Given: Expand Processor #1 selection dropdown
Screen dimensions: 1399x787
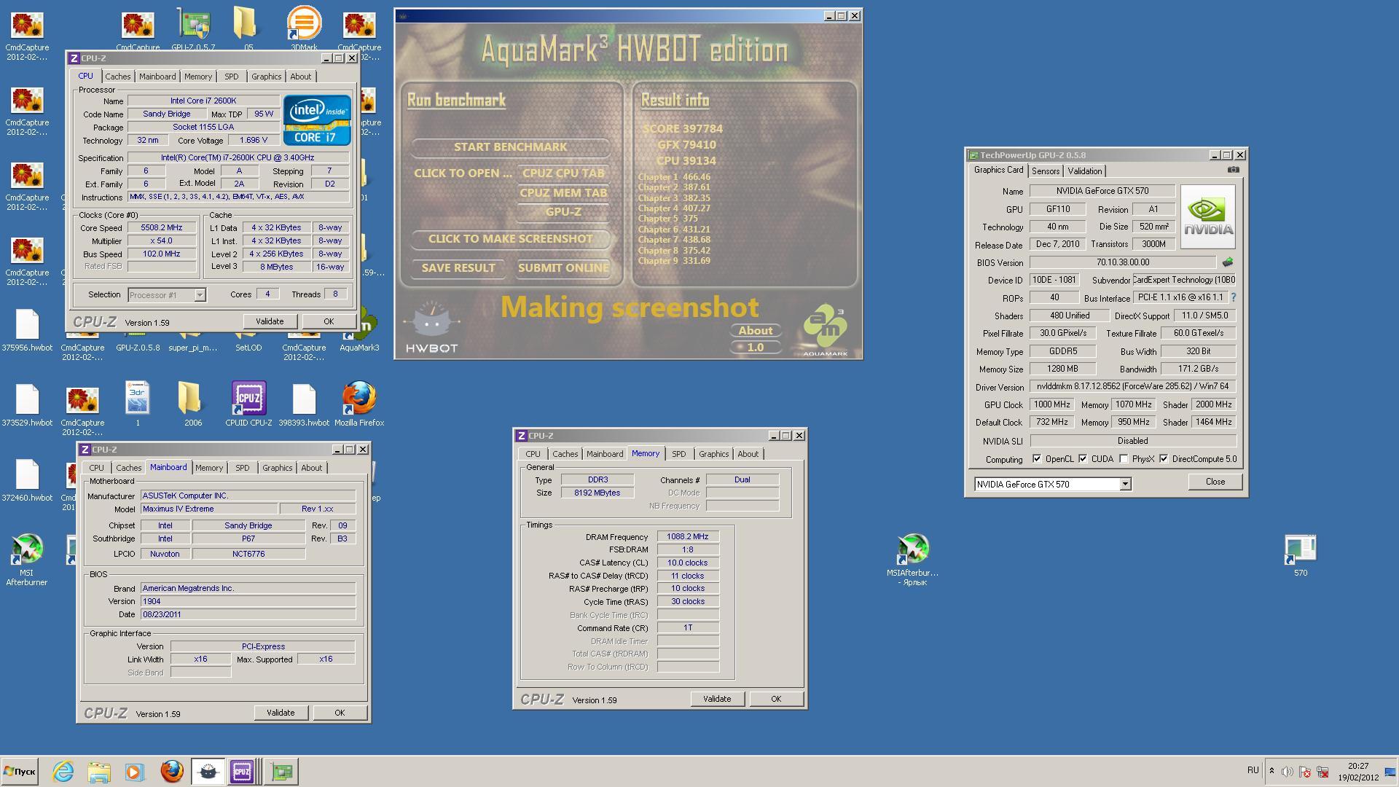Looking at the screenshot, I should (x=200, y=295).
